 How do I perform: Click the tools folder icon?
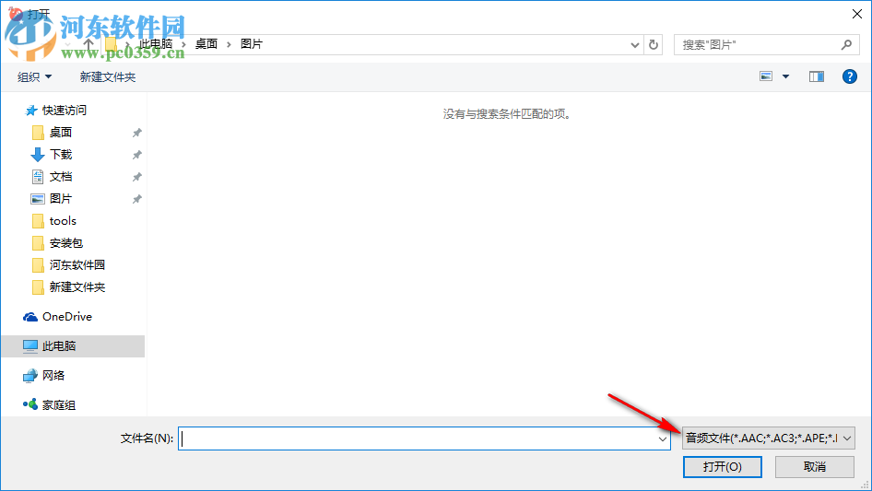pos(38,221)
